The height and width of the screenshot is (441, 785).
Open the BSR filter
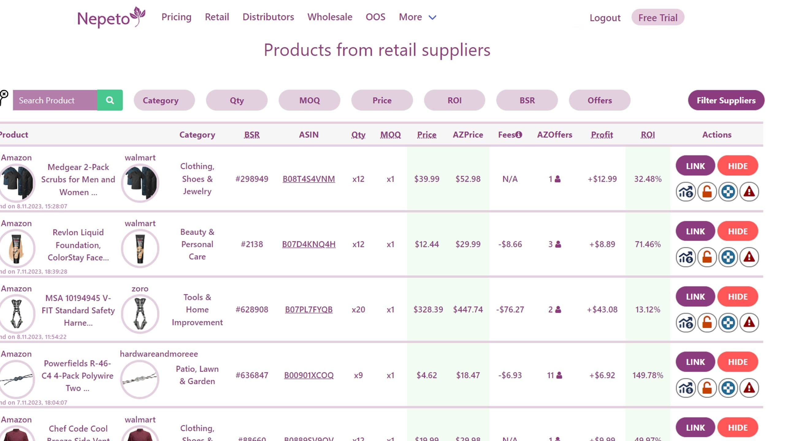tap(527, 100)
